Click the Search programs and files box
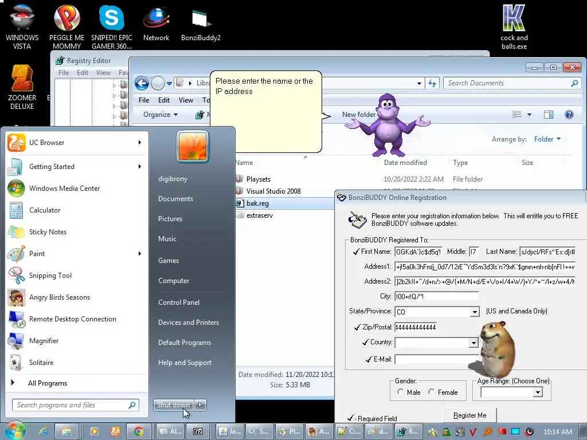This screenshot has width=587, height=440. point(76,405)
